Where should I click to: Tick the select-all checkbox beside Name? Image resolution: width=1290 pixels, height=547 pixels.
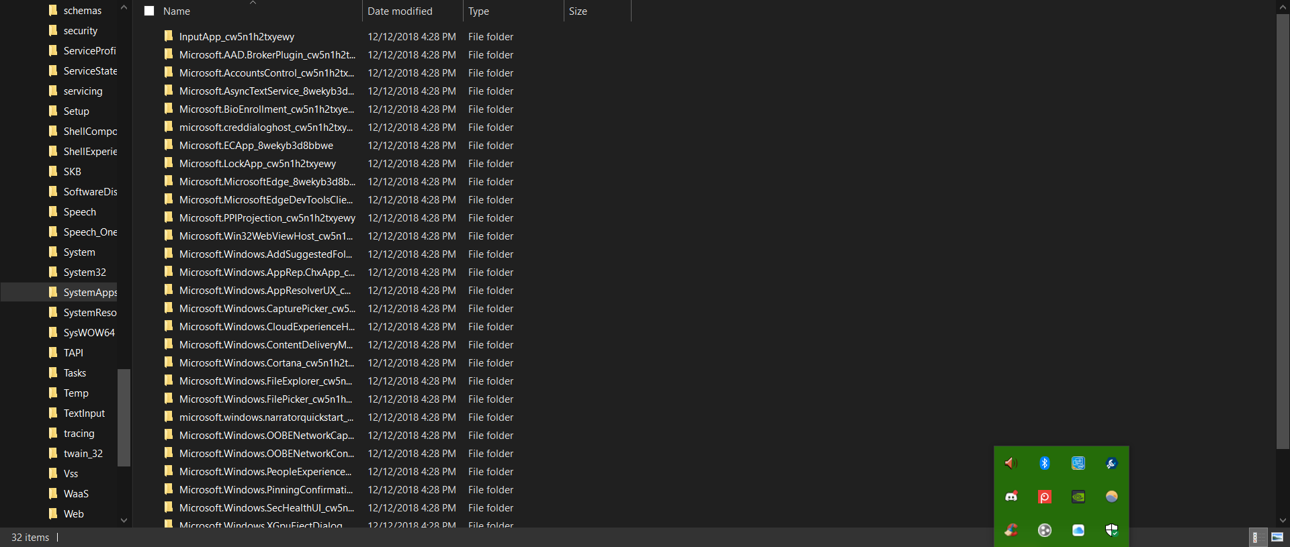[x=149, y=11]
